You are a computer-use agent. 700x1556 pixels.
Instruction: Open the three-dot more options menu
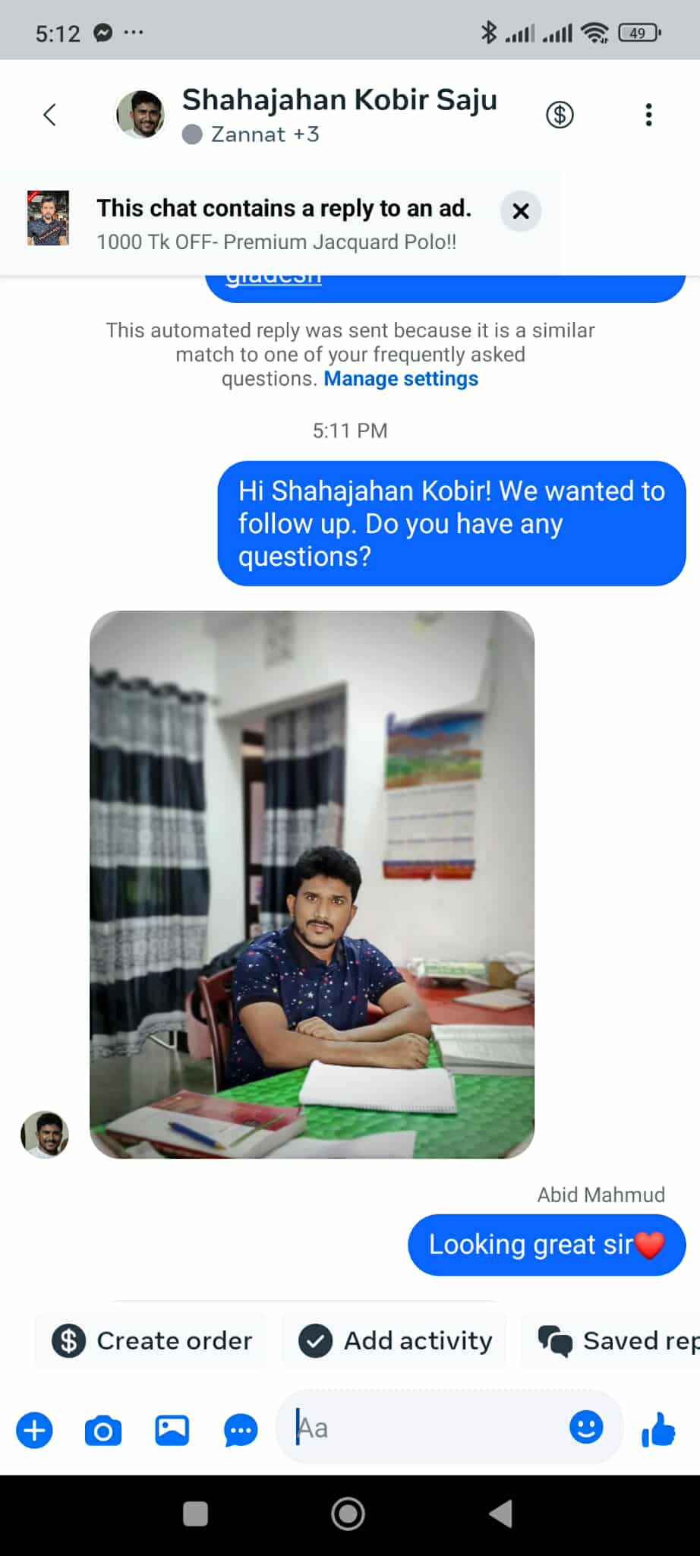[x=648, y=115]
